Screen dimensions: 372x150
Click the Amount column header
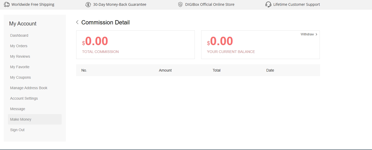[165, 70]
